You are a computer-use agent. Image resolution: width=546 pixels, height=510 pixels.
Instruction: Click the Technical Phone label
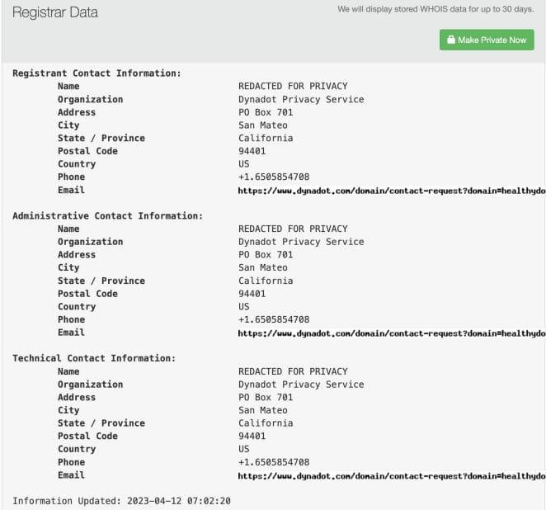[x=72, y=462]
